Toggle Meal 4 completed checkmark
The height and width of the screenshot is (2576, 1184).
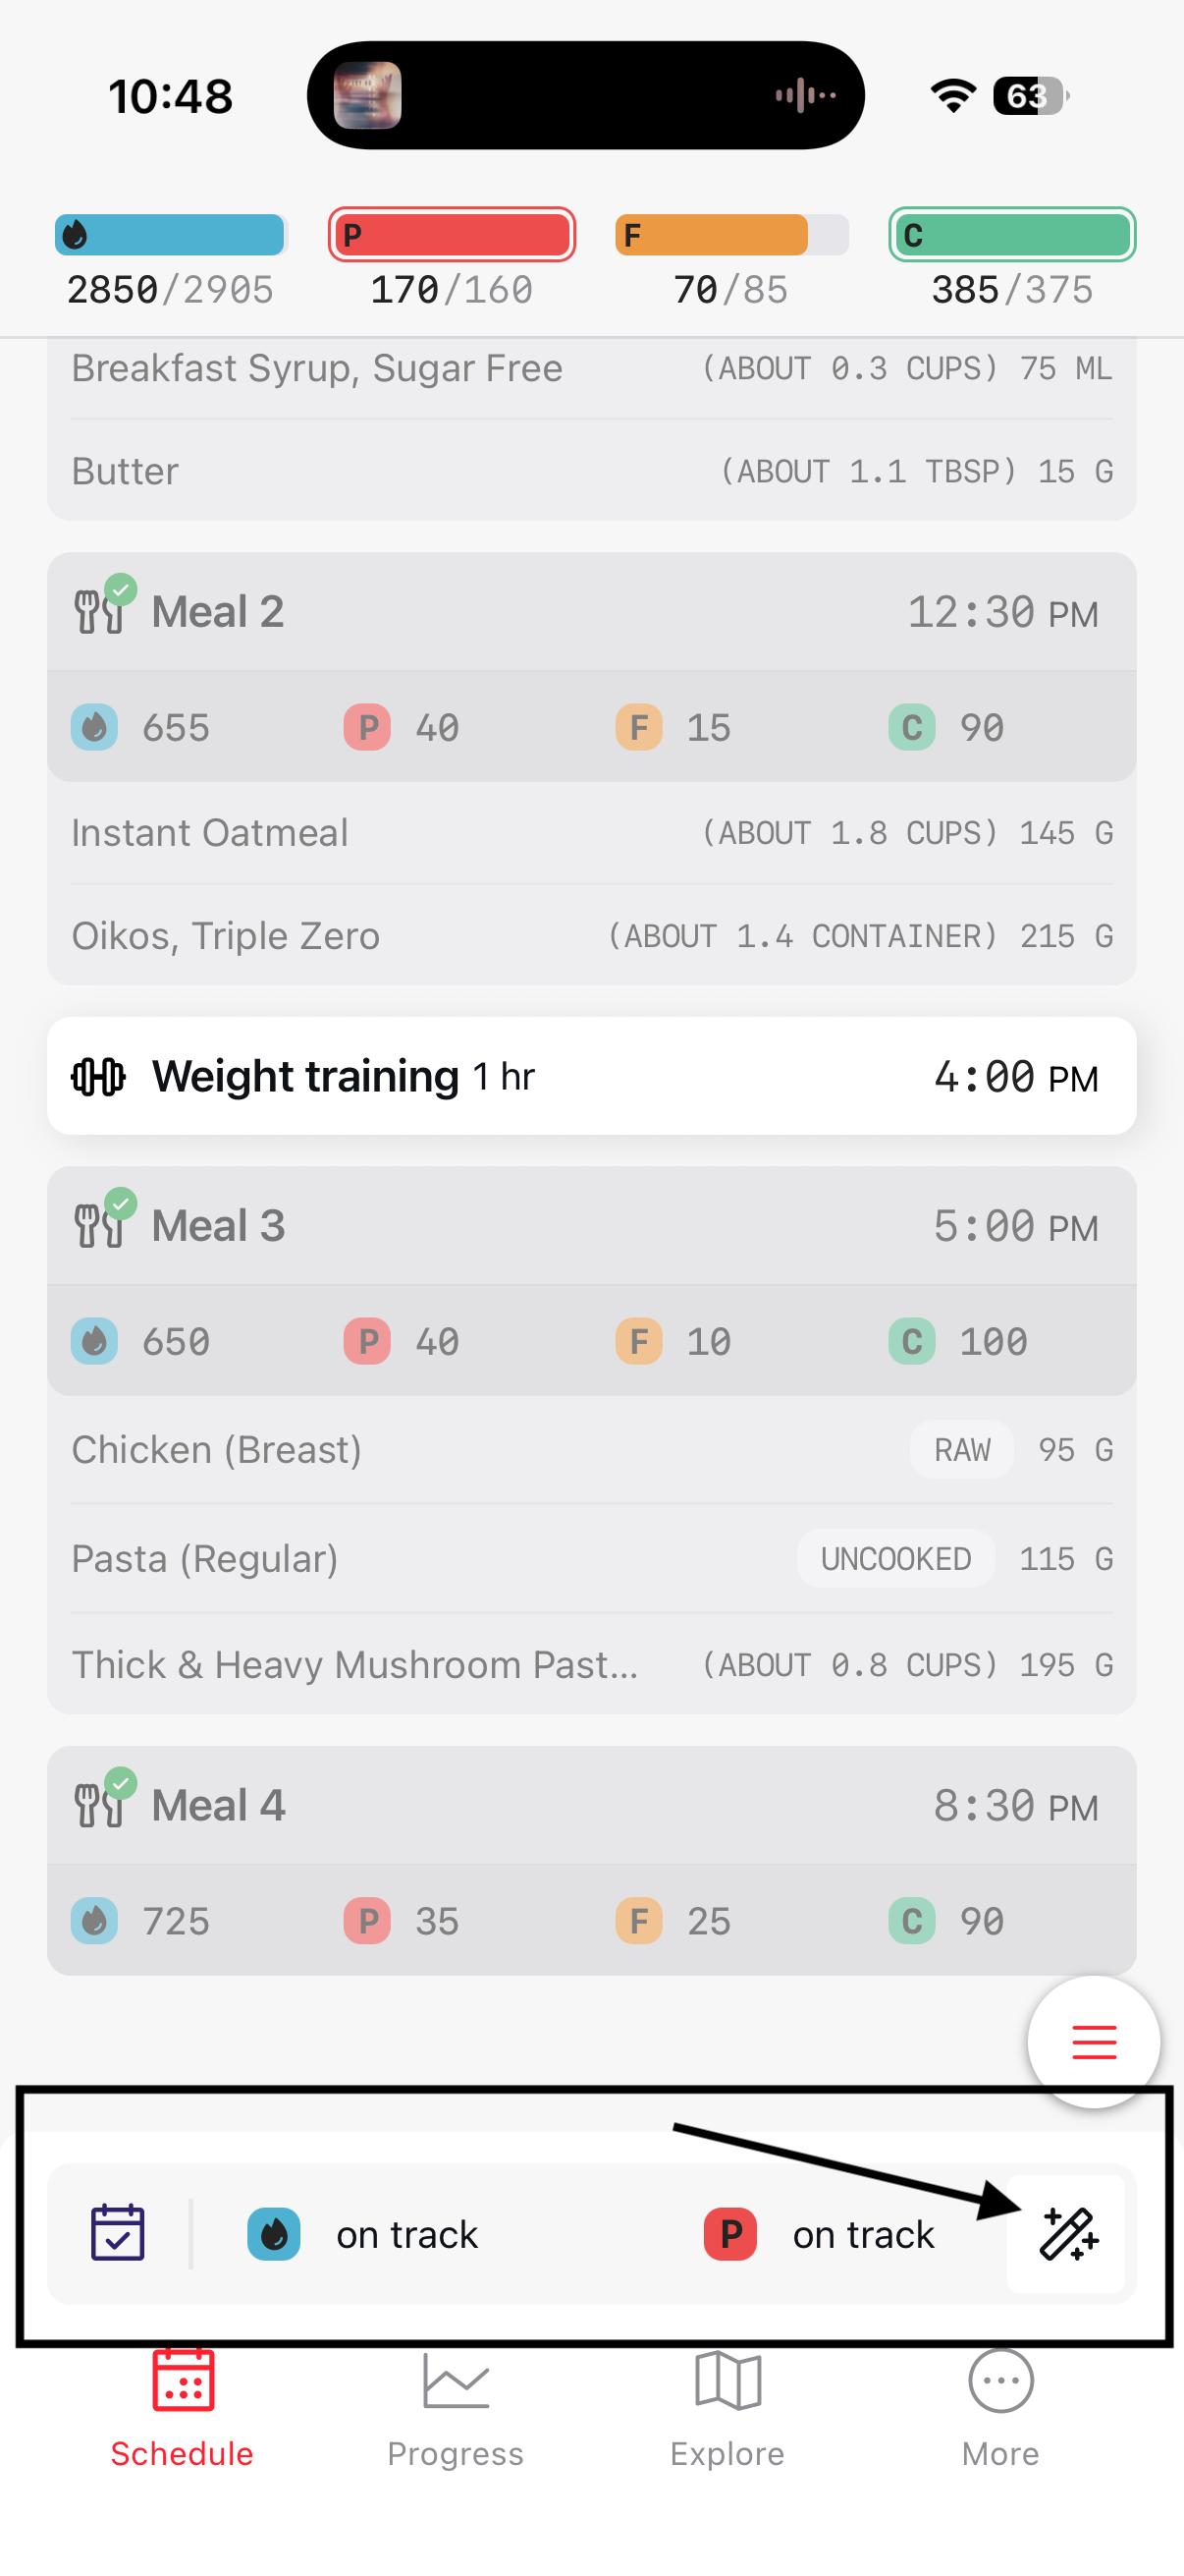click(121, 1783)
